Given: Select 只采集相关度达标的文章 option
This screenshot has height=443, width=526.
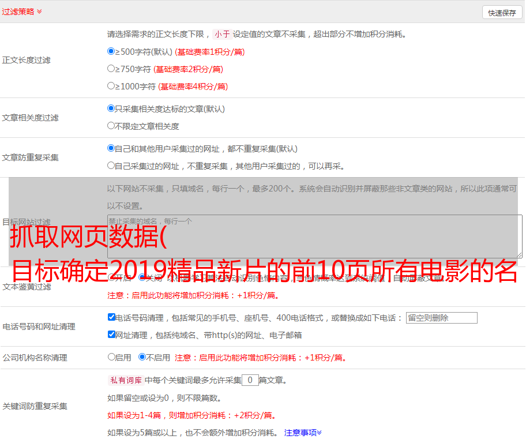Looking at the screenshot, I should (111, 108).
